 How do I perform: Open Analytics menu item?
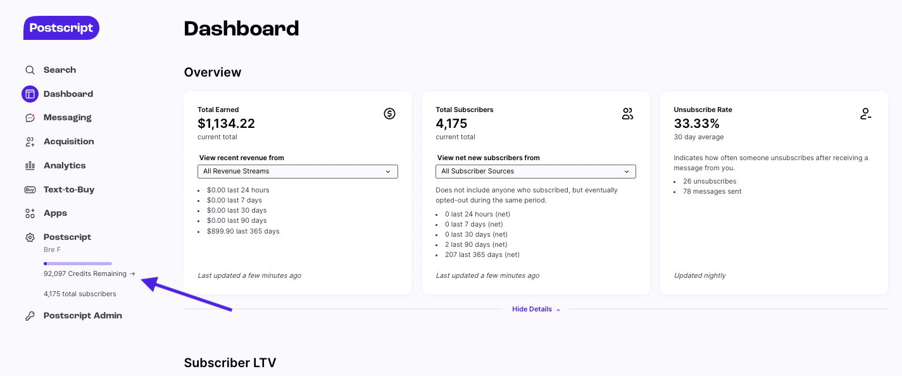pyautogui.click(x=65, y=166)
